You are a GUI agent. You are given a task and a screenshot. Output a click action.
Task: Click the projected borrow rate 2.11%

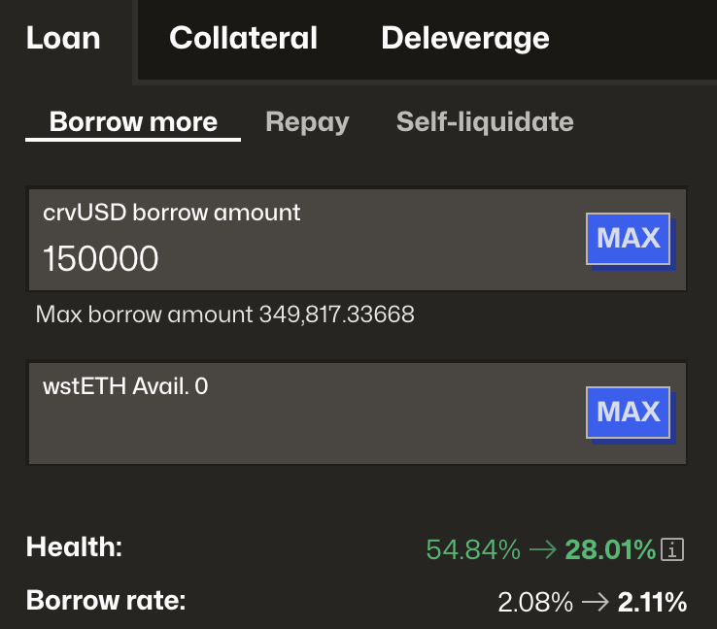click(x=652, y=603)
